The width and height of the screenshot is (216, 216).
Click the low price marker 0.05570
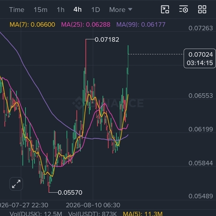(70, 192)
